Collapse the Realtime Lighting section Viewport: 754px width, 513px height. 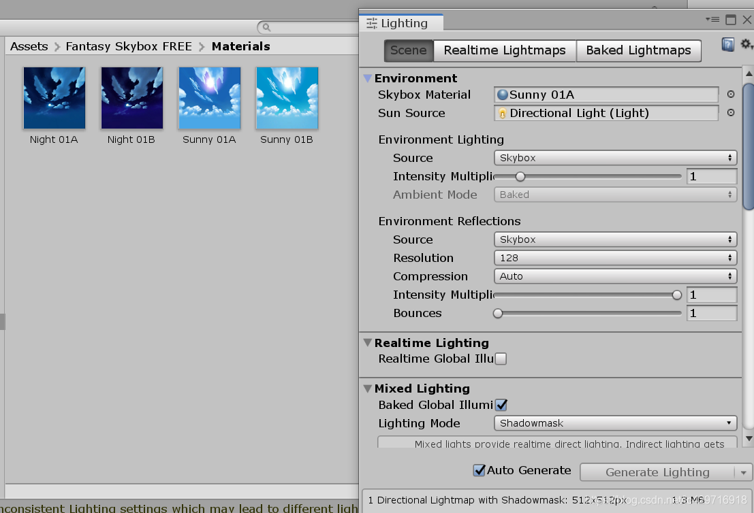pyautogui.click(x=368, y=343)
